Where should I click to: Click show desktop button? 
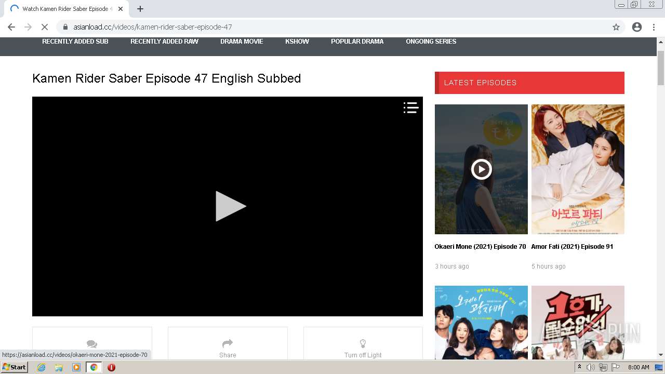tap(659, 367)
